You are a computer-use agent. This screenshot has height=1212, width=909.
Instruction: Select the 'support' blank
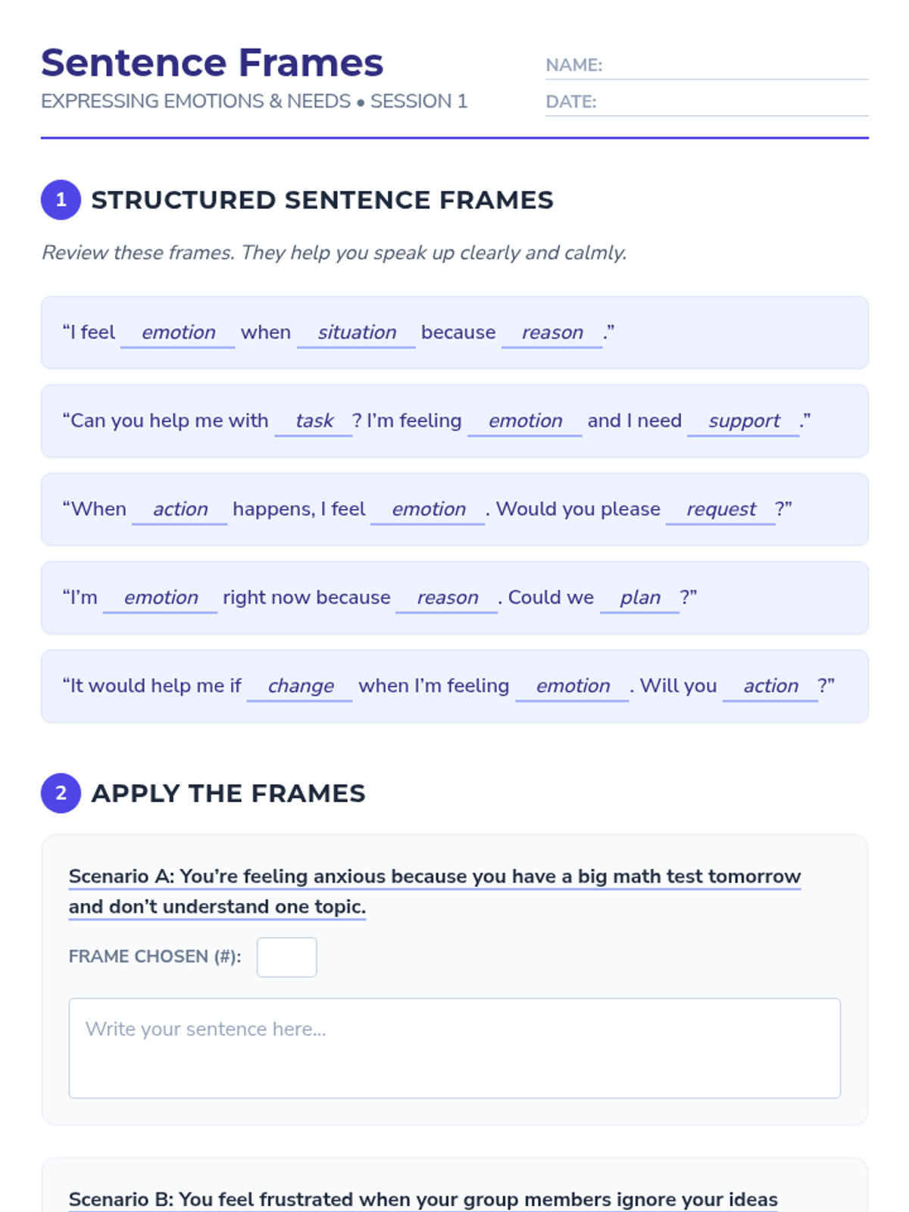click(x=743, y=421)
